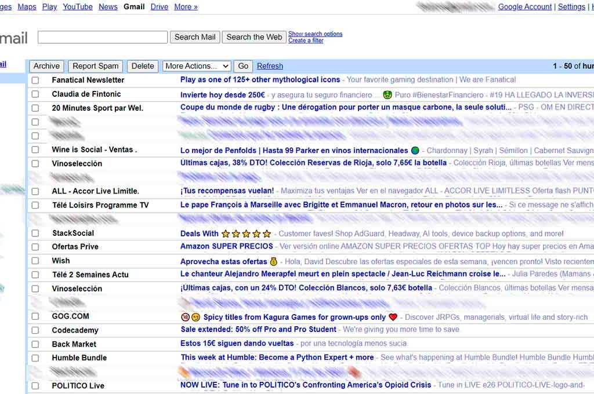Select checkbox for Télé 2 Semaines Actu
Screen dimensions: 594x394
click(35, 275)
